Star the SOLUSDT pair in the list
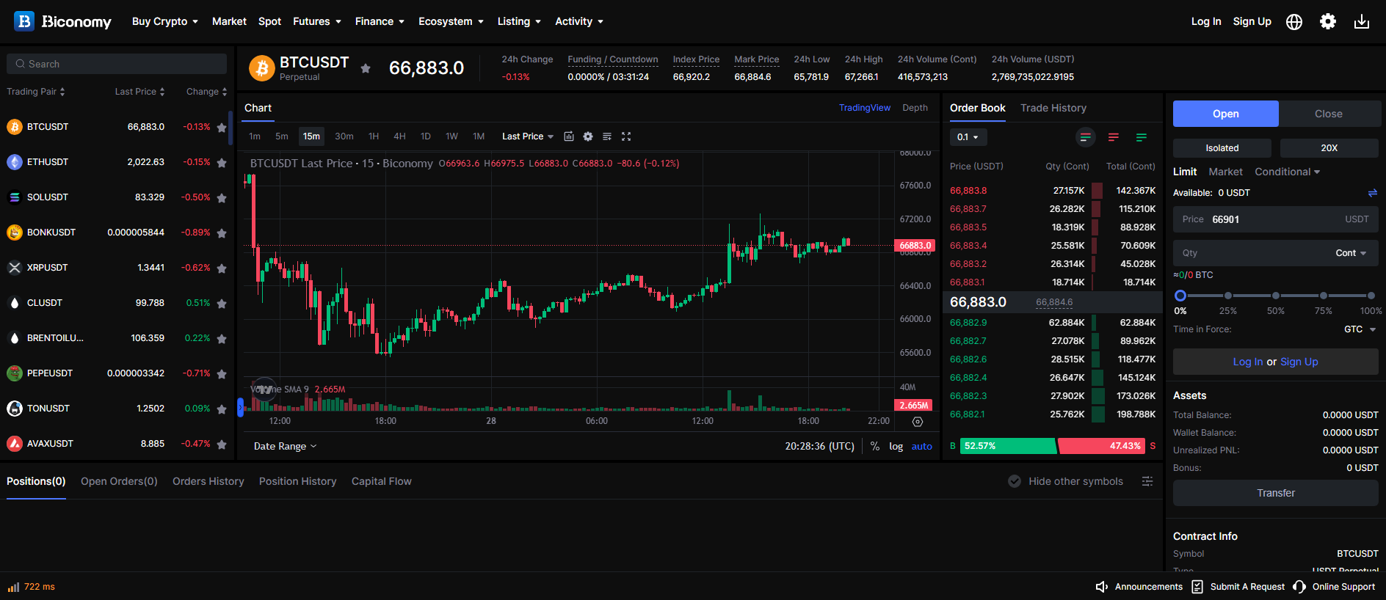The height and width of the screenshot is (600, 1386). click(222, 197)
